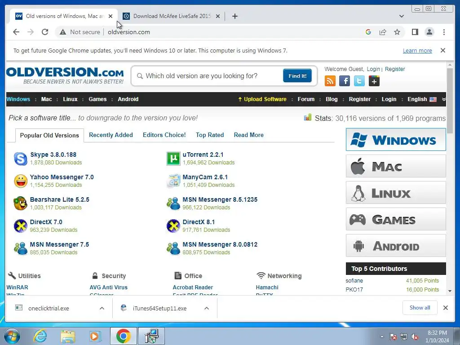Click the Find It! button

(297, 75)
